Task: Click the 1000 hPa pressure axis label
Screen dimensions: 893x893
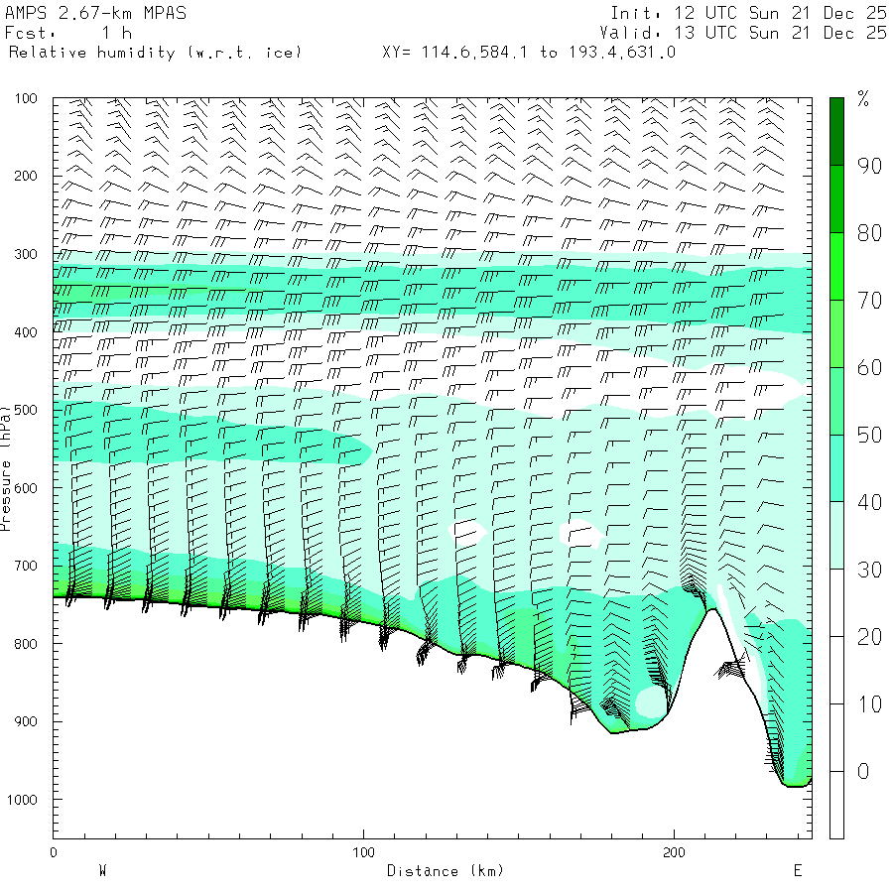Action: (x=22, y=800)
